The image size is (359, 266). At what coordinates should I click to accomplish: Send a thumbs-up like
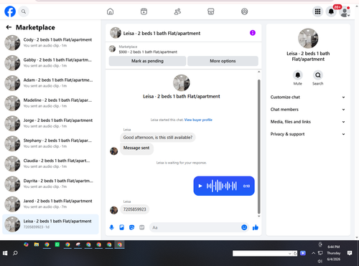[256, 227]
